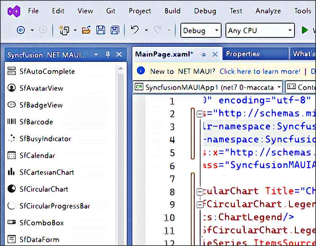Switch to the Properties tab
Viewport: 316px width, 246px height.
[256, 54]
